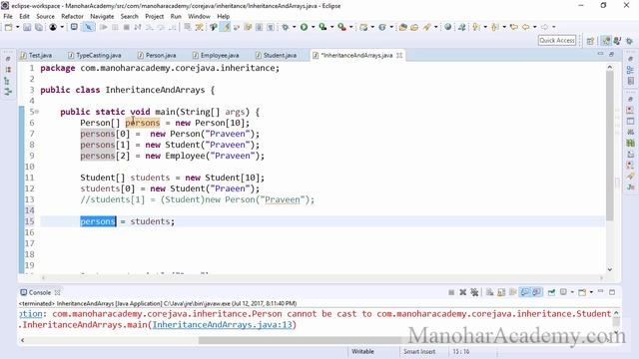
Task: Click line number 13 in the gutter
Action: pyautogui.click(x=29, y=199)
